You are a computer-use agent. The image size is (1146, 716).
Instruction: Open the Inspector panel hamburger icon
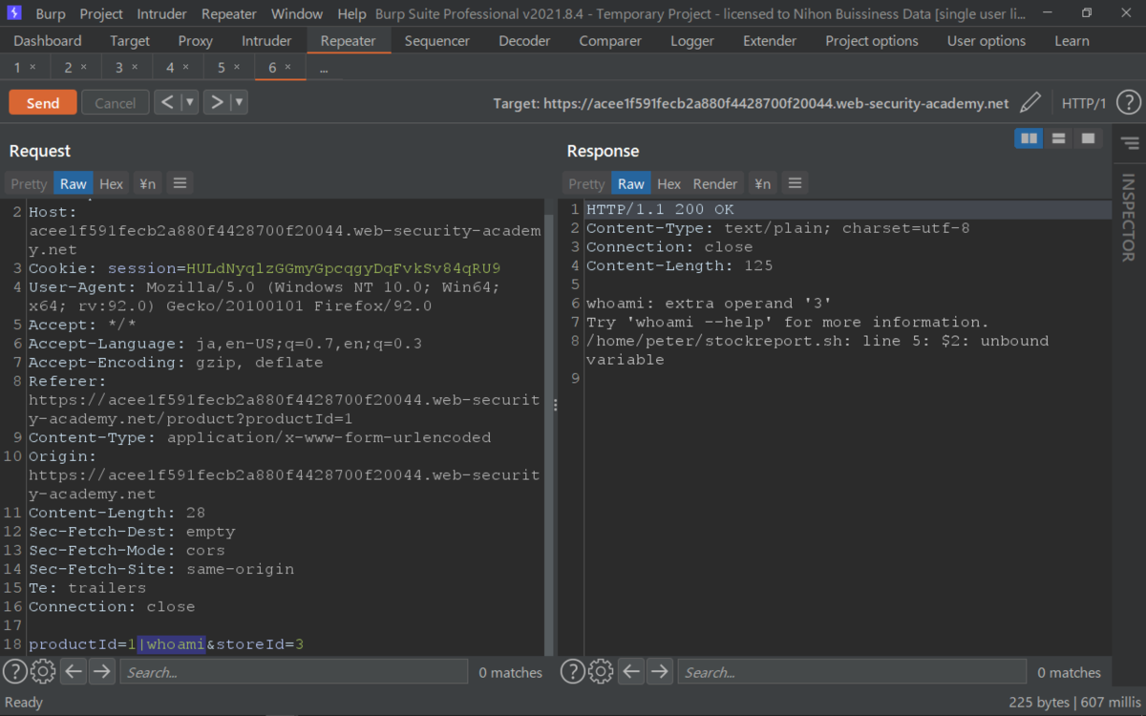coord(1130,143)
